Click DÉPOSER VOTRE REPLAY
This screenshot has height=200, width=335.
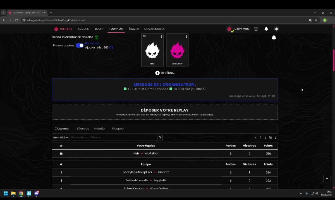[165, 110]
